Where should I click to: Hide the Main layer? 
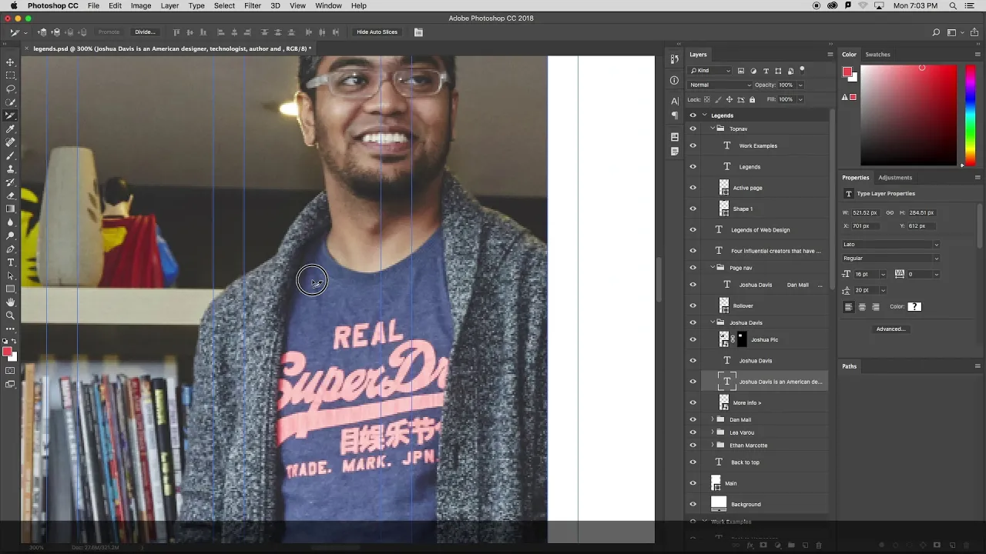click(x=693, y=483)
